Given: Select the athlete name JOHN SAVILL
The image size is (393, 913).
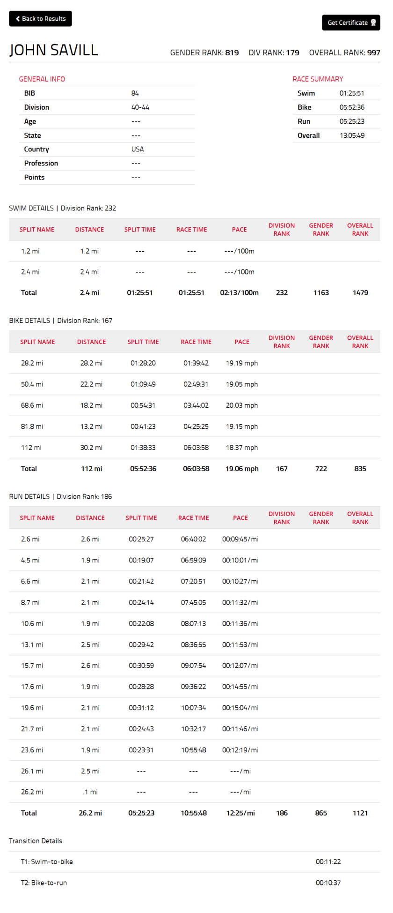Looking at the screenshot, I should (x=54, y=50).
